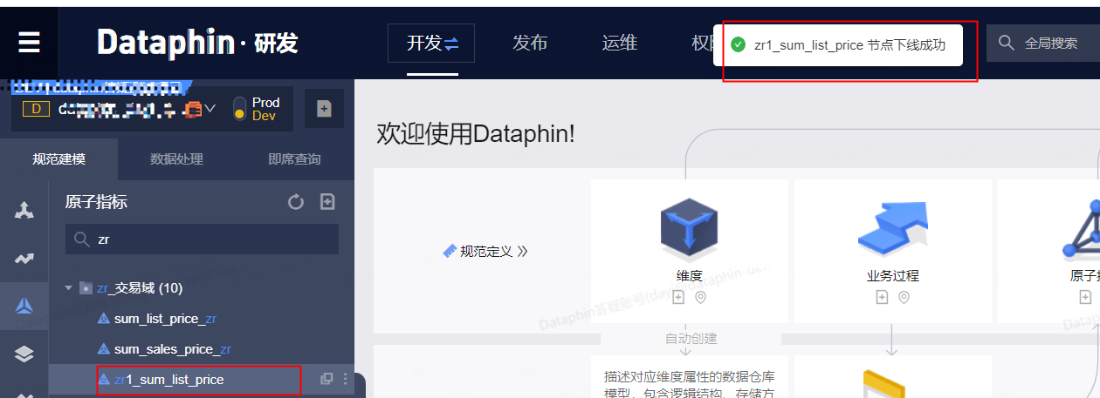Click the add-document button next to Prod/Dev

pos(324,109)
